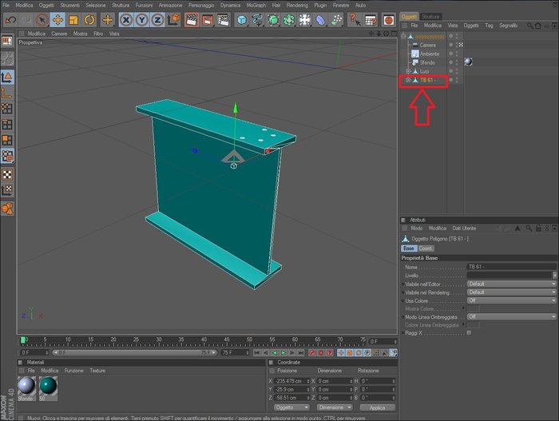The width and height of the screenshot is (559, 421).
Task: Open the Coord. attribute tab
Action: (x=426, y=248)
